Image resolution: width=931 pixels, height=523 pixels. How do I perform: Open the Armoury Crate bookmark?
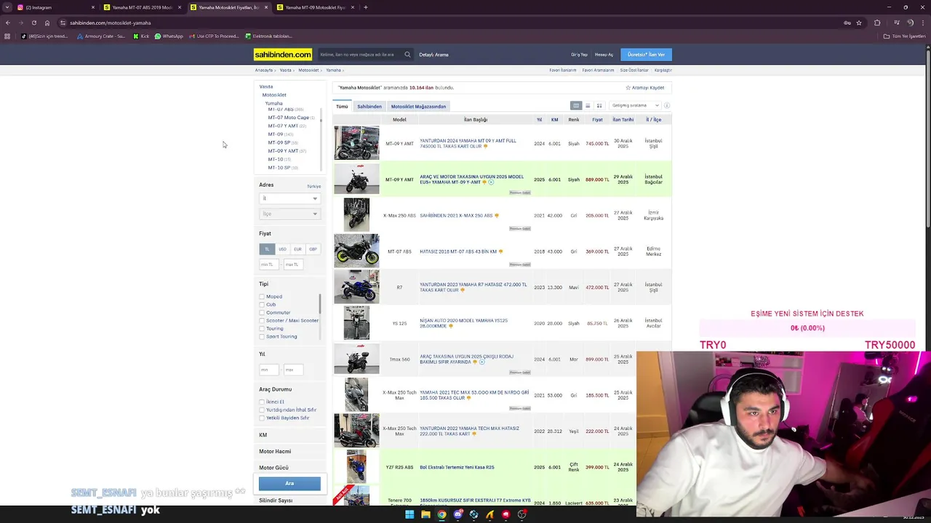point(101,36)
